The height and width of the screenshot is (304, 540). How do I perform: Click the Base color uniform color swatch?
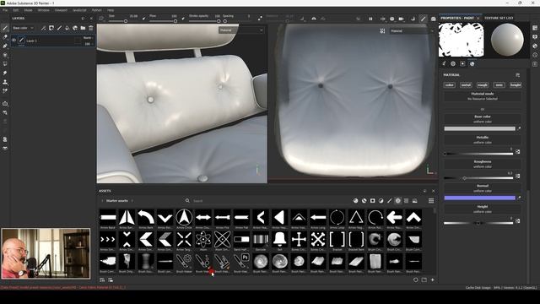tap(479, 128)
